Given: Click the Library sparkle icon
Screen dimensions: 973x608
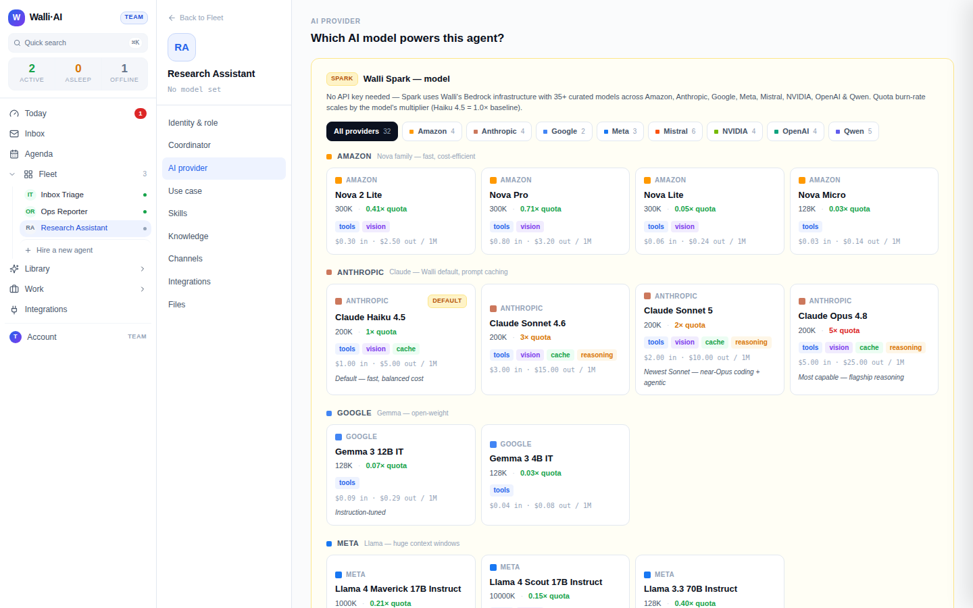Looking at the screenshot, I should pos(14,269).
